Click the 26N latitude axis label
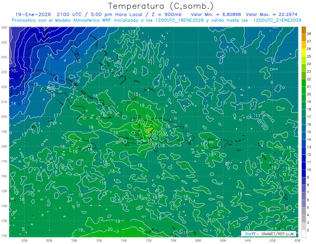This screenshot has width=316, height=244. point(4,27)
